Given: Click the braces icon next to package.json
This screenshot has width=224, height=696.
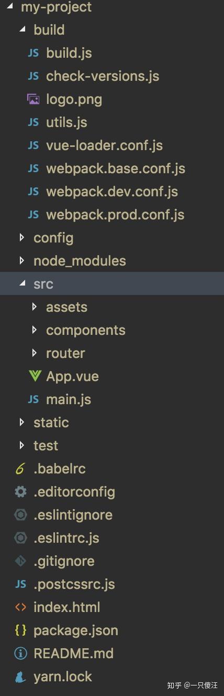Looking at the screenshot, I should tap(20, 630).
